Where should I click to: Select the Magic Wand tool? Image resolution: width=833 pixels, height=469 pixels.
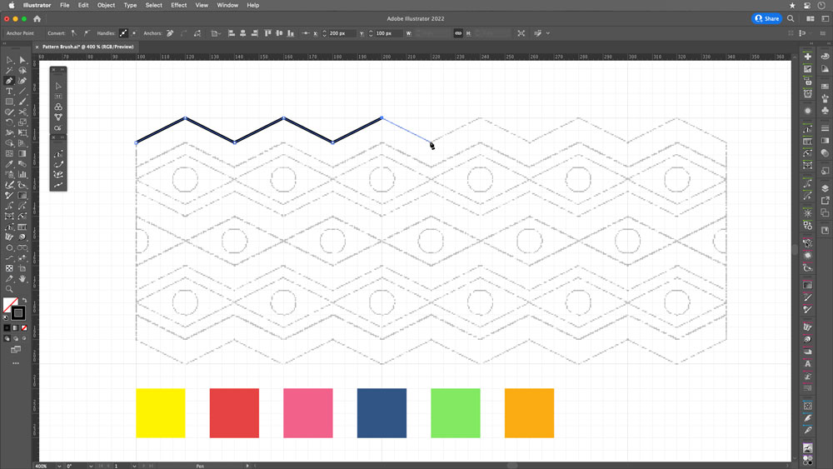9,70
